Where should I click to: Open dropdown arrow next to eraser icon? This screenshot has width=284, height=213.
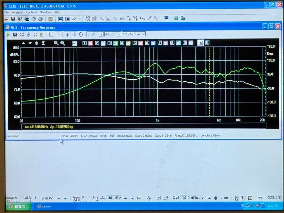pos(80,19)
